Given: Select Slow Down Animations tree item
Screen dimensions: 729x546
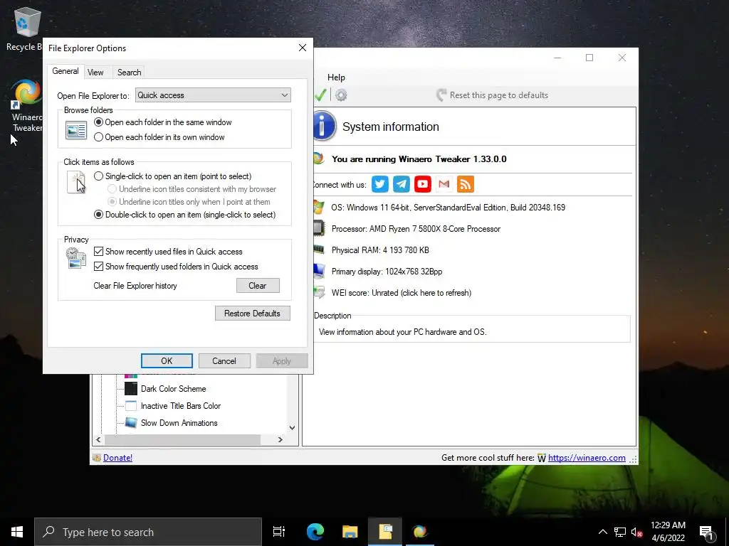Looking at the screenshot, I should pyautogui.click(x=179, y=423).
